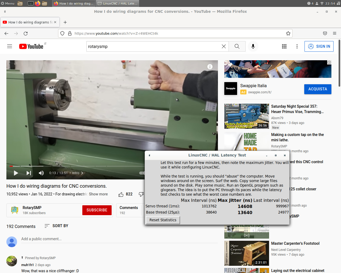Viewport: 341px width, 273px height.
Task: Click the Next Level Carpentry channel name
Action: [x=286, y=250]
